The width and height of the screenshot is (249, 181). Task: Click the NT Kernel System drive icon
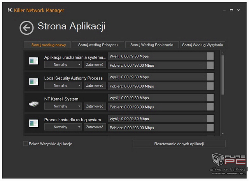tap(34, 104)
